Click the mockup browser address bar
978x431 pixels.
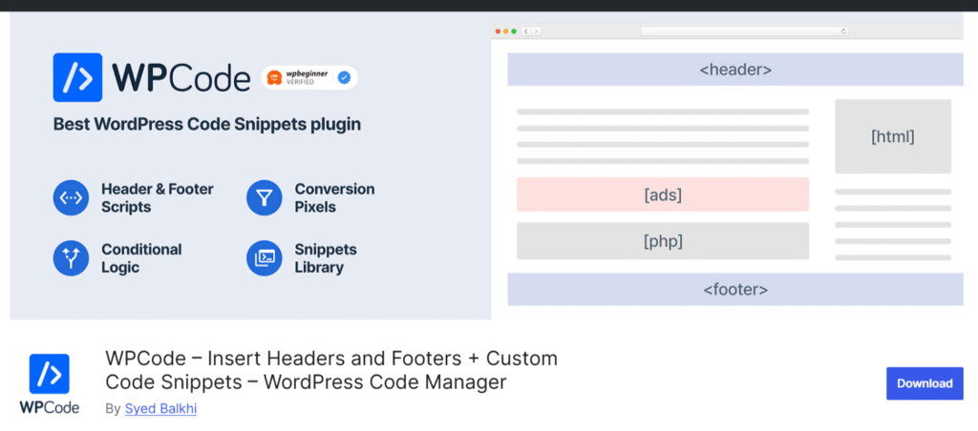coord(745,31)
